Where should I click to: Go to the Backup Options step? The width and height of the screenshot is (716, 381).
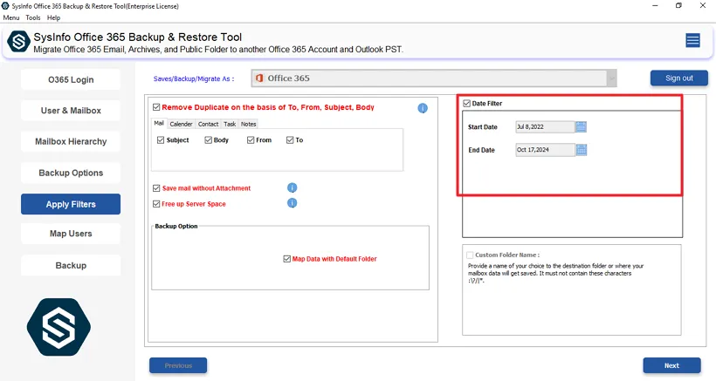[x=71, y=173]
